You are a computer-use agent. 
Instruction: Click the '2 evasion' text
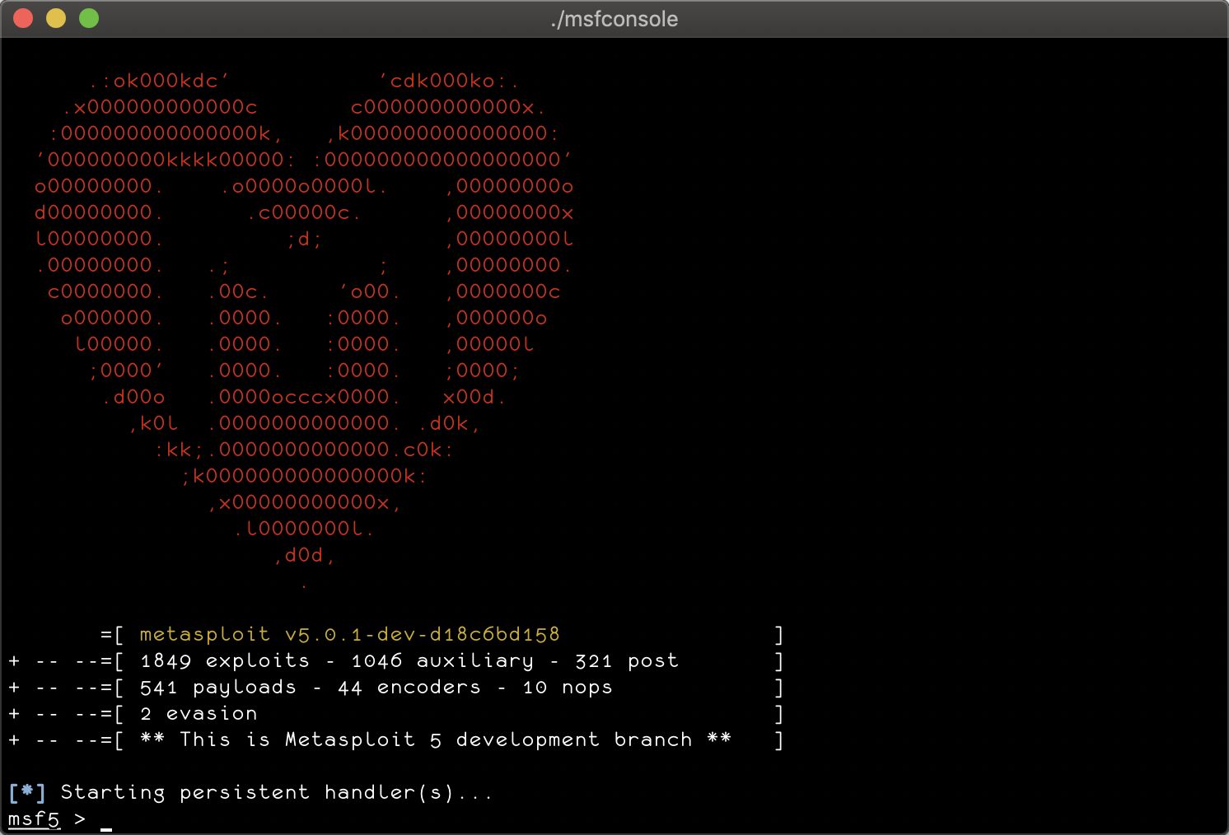click(199, 713)
